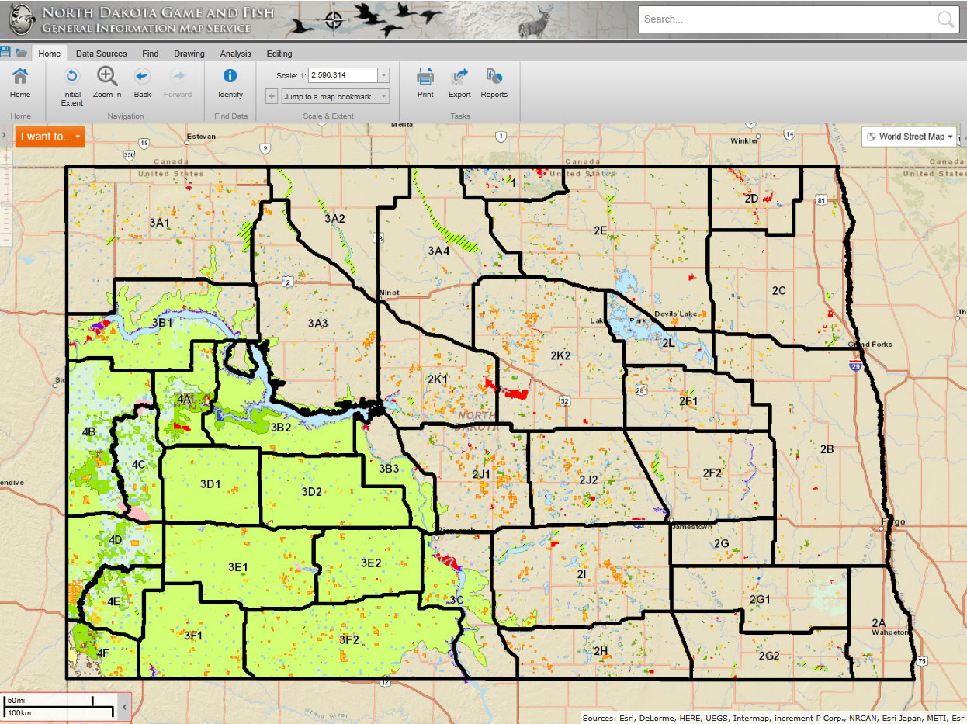Open Jump to a map bookmark dropdown
Screen dimensions: 967x724
(x=335, y=97)
